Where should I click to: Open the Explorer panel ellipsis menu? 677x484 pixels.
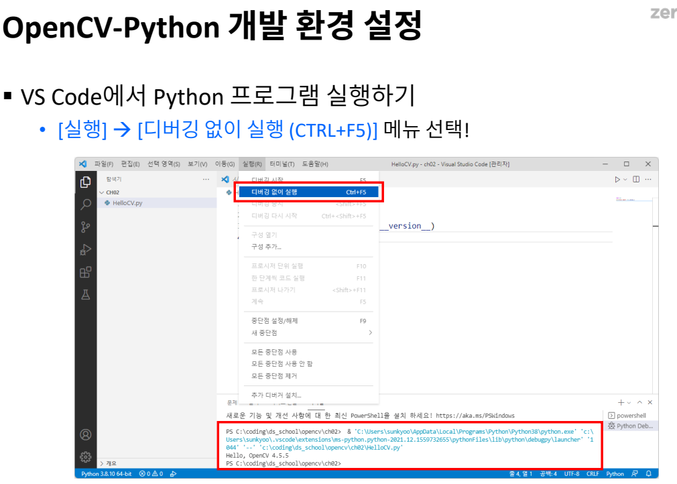click(206, 179)
